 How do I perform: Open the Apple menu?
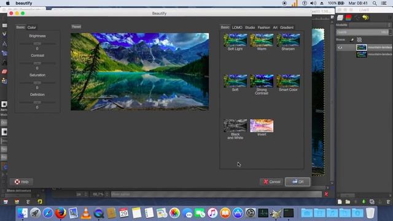coord(8,3)
